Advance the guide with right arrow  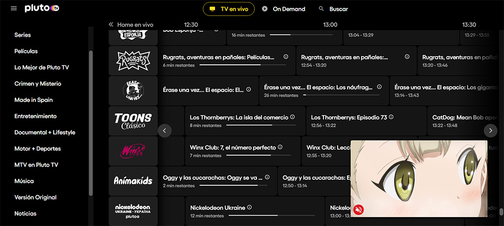pos(491,131)
